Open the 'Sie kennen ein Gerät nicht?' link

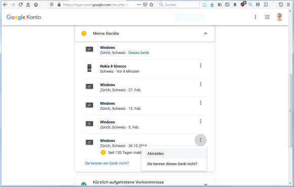pyautogui.click(x=107, y=163)
